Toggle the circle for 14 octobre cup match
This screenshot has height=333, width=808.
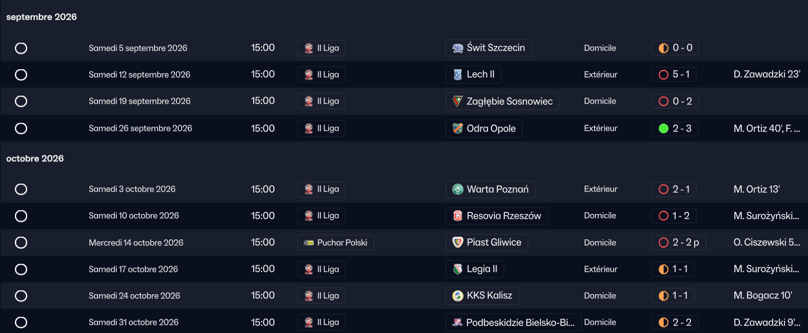(x=21, y=242)
